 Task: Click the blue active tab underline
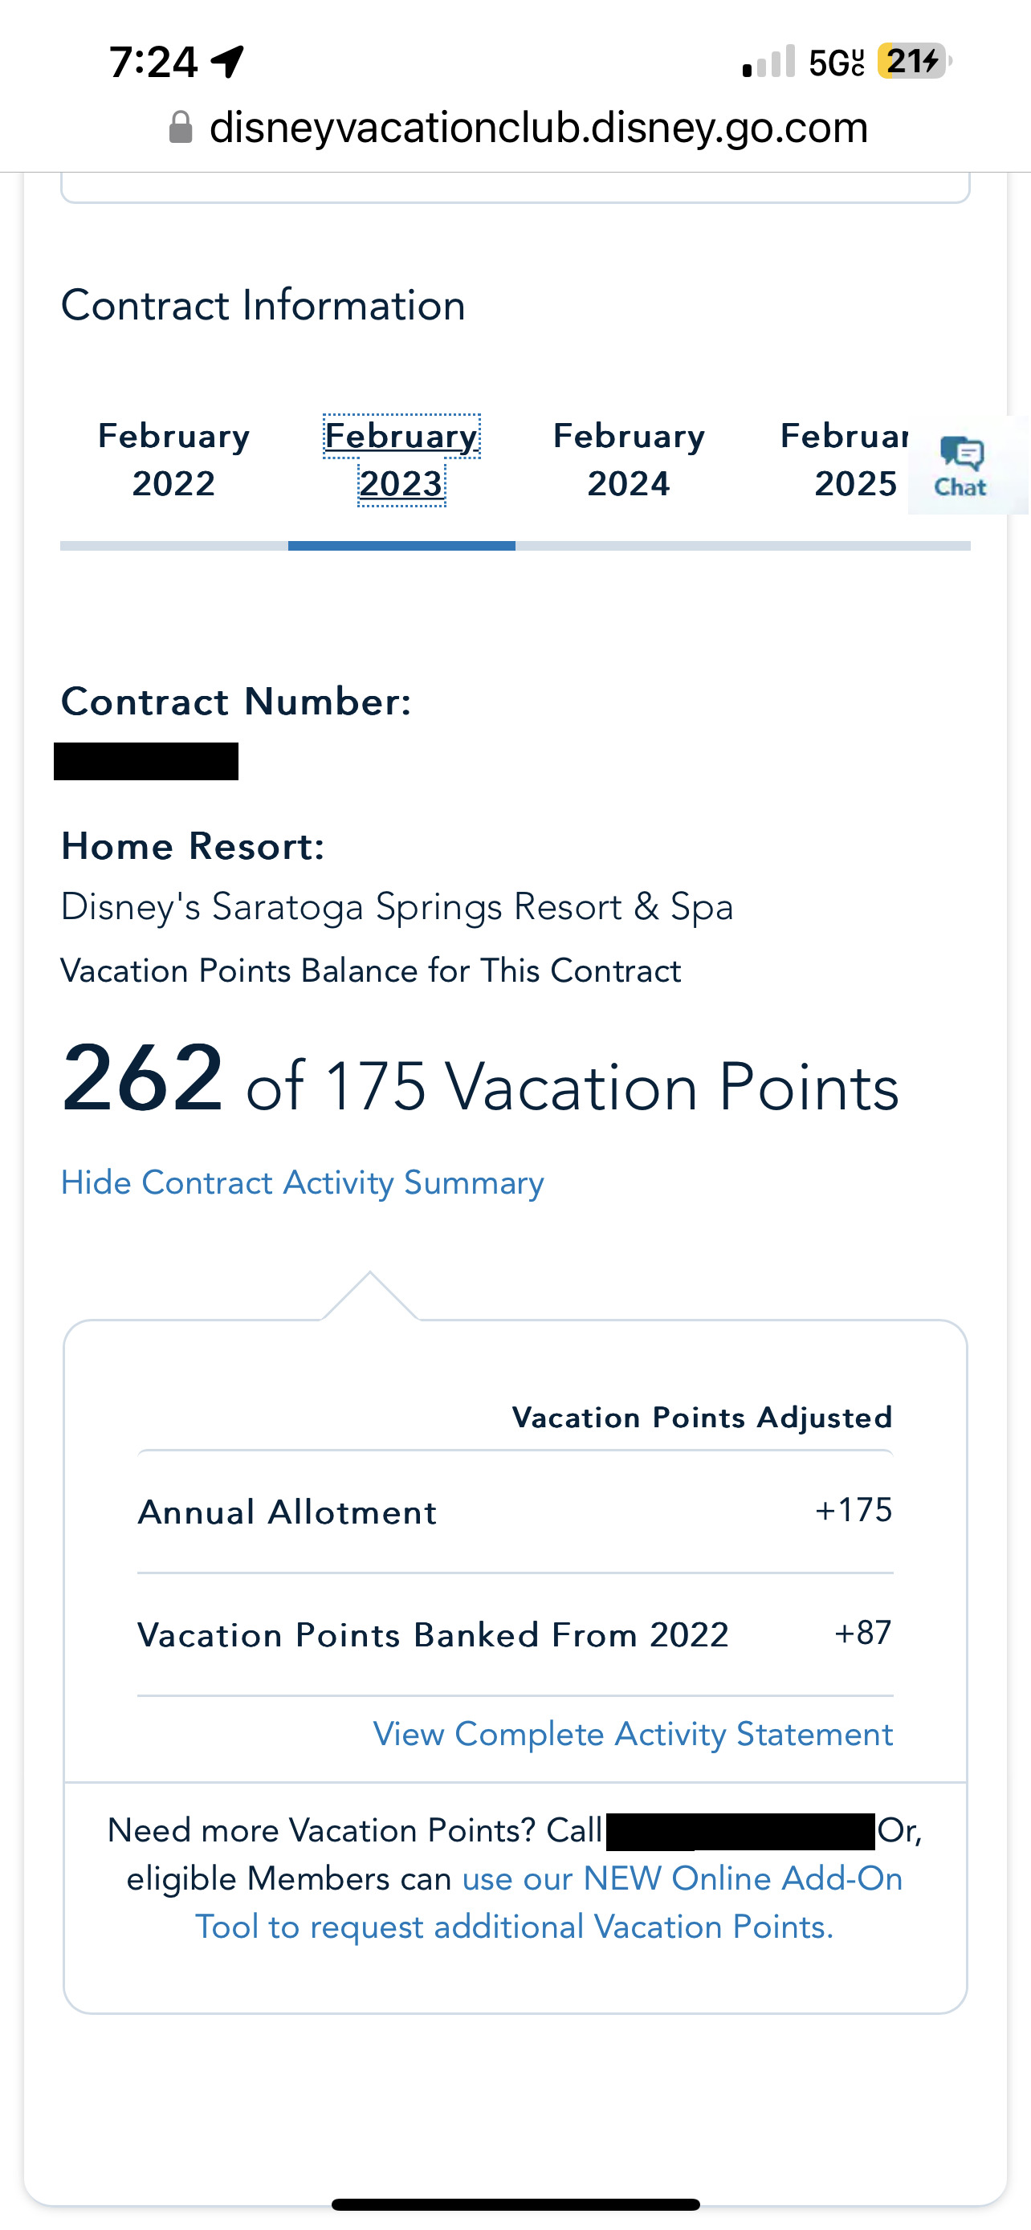point(401,546)
